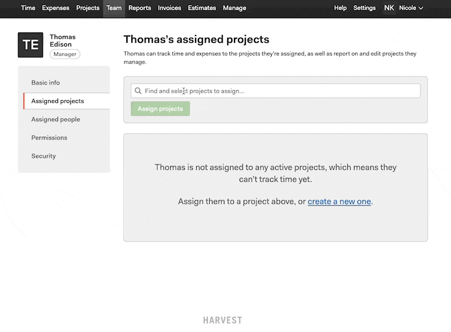
Task: Select the Team navigation item
Action: click(114, 8)
